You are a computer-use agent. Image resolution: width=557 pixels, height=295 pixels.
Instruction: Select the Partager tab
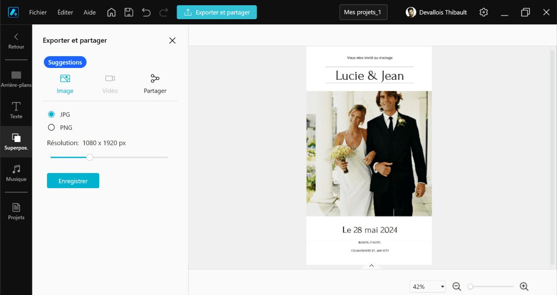coord(155,84)
